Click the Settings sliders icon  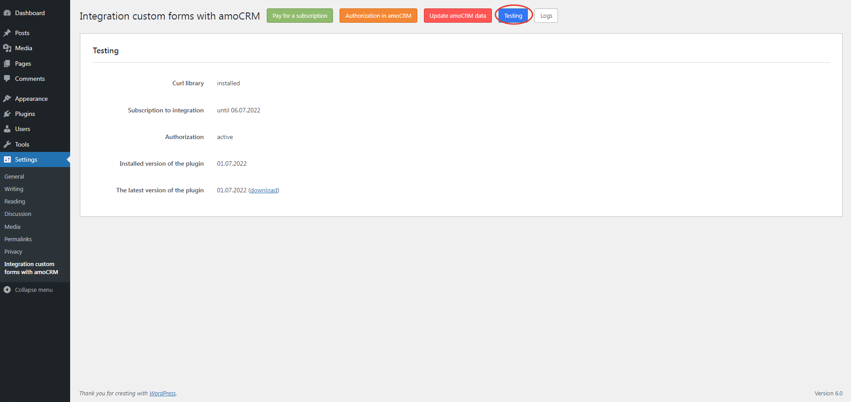pyautogui.click(x=7, y=159)
